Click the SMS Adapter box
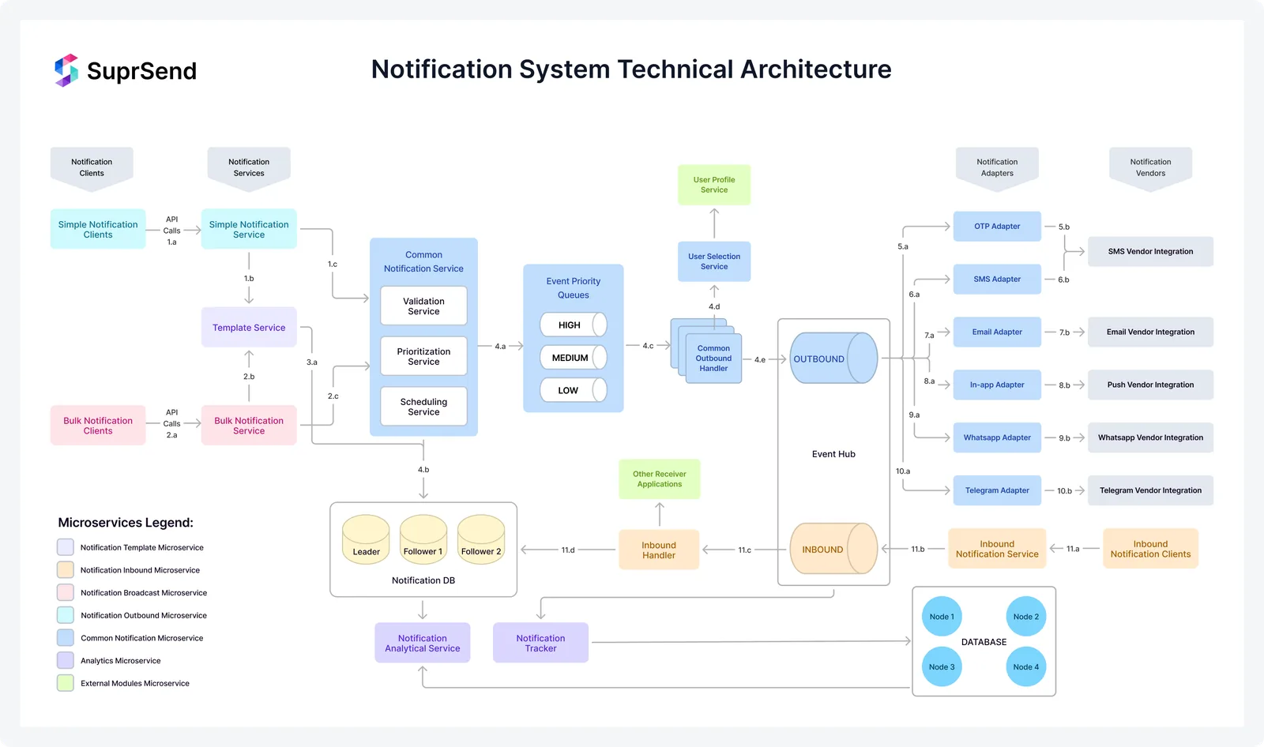This screenshot has height=747, width=1264. 997,279
